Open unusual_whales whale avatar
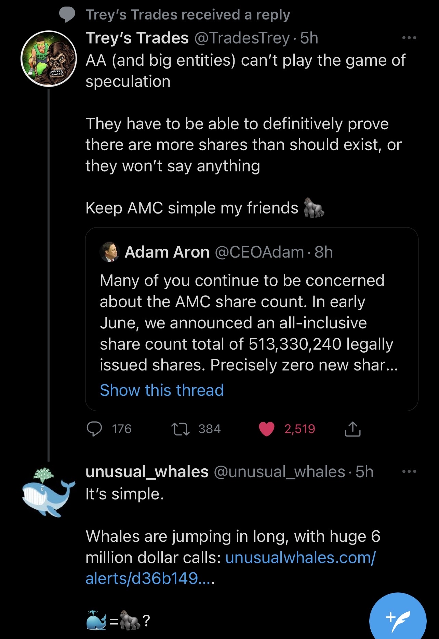Image resolution: width=439 pixels, height=639 pixels. coord(49,493)
